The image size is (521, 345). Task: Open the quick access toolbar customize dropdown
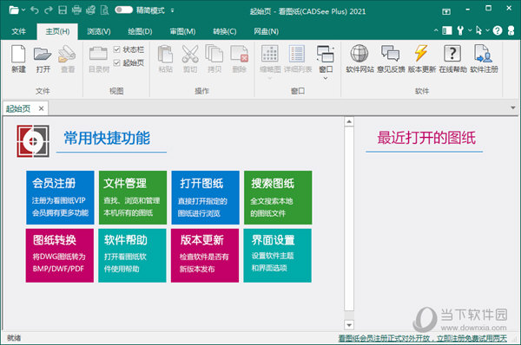click(x=172, y=10)
